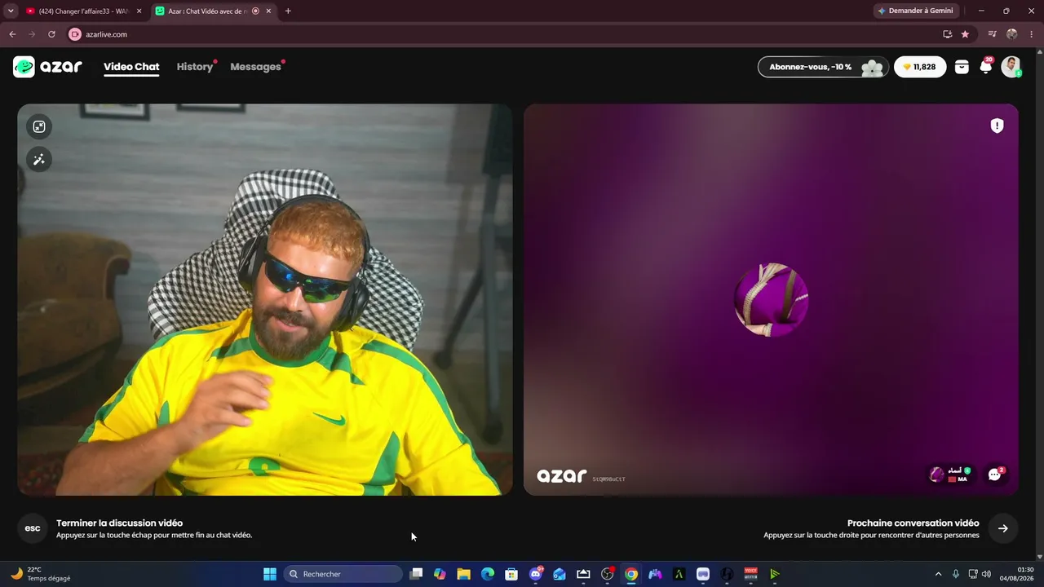Viewport: 1044px width, 587px height.
Task: Open File Explorer from the taskbar
Action: 463,574
